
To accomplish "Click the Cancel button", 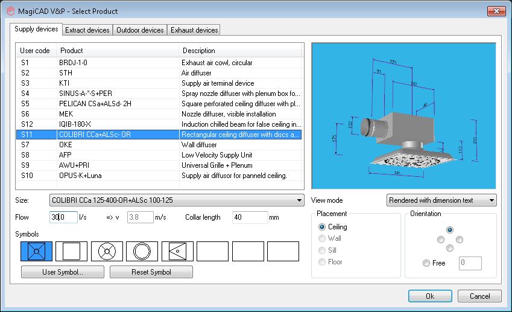I will click(479, 296).
